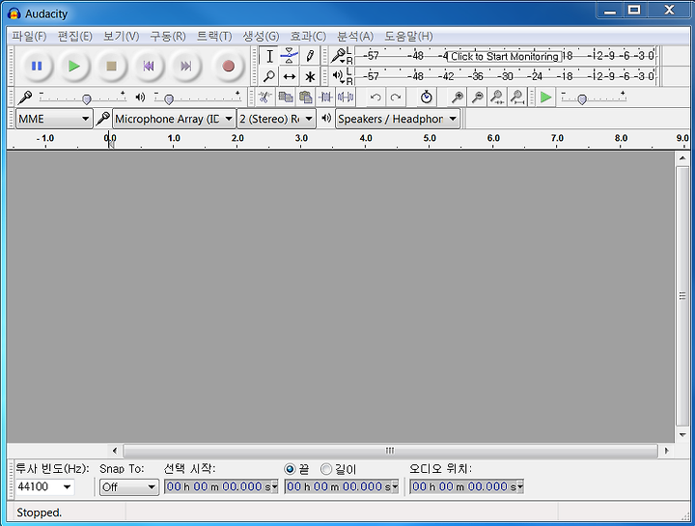Screen dimensions: 695x526
Task: Click the Trim audio icon
Action: pyautogui.click(x=325, y=97)
